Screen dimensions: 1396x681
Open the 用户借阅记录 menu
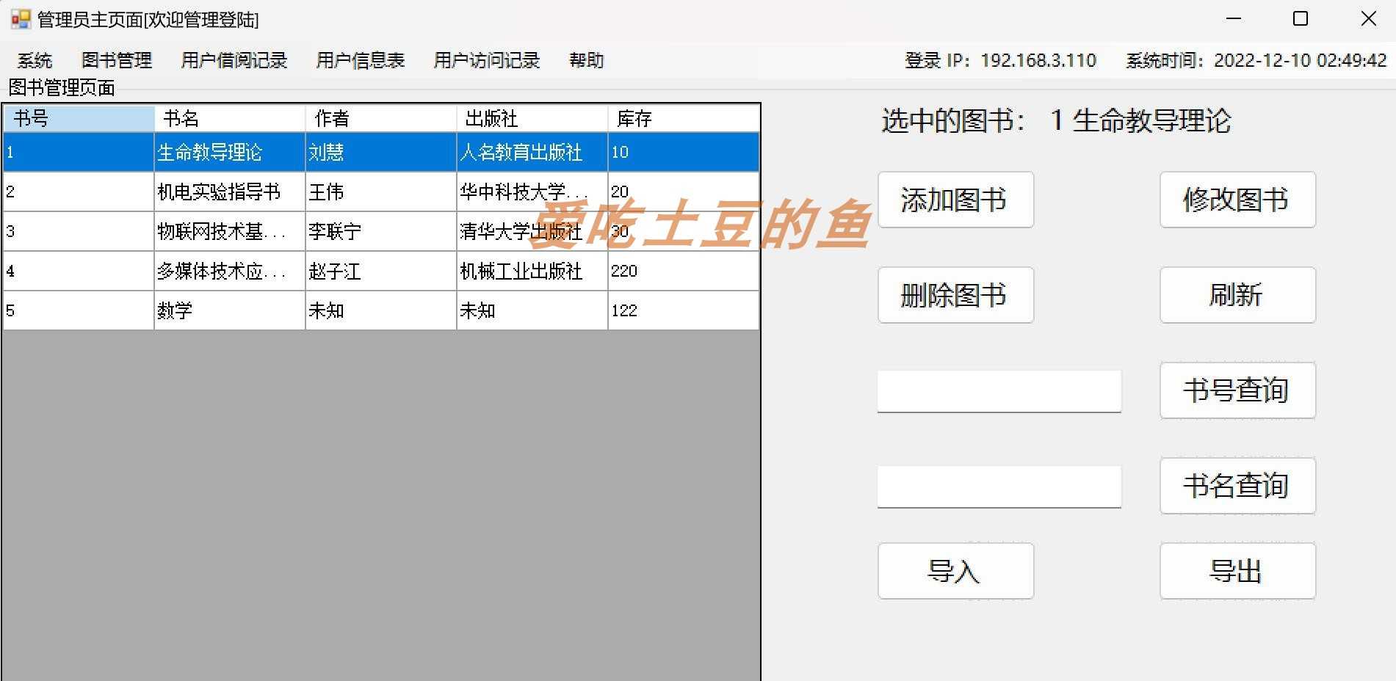(234, 60)
